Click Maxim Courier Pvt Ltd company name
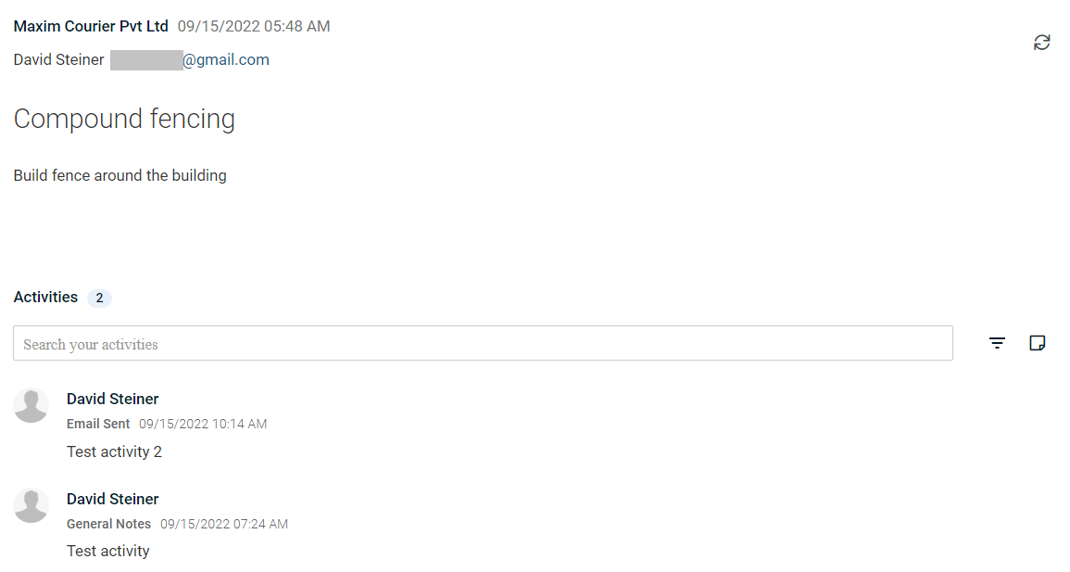The image size is (1070, 572). click(x=91, y=26)
